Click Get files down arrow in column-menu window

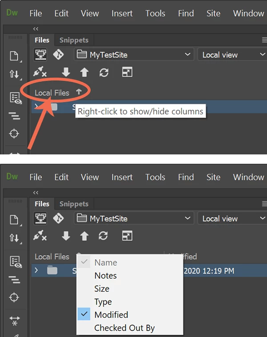click(x=66, y=236)
